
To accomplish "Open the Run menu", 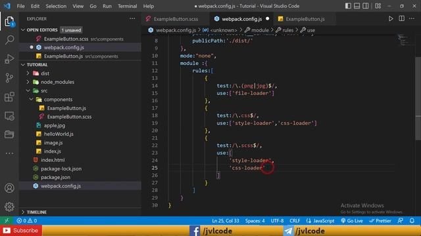I will pos(107,6).
